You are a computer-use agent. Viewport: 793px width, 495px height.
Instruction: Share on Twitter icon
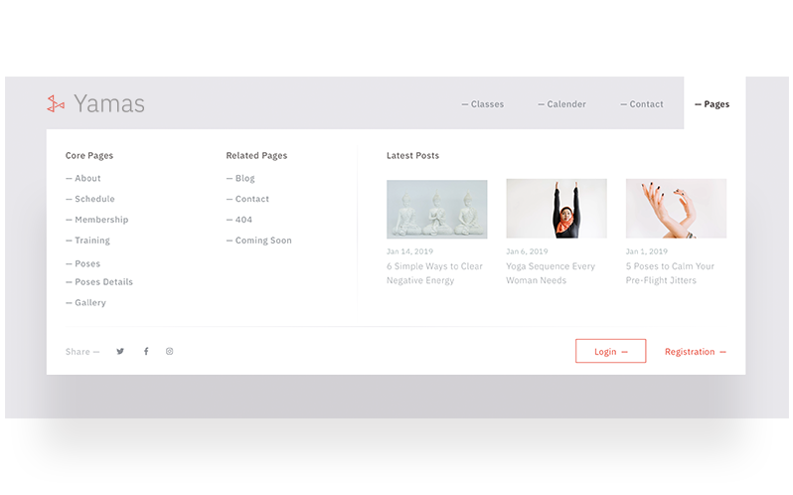pos(120,352)
